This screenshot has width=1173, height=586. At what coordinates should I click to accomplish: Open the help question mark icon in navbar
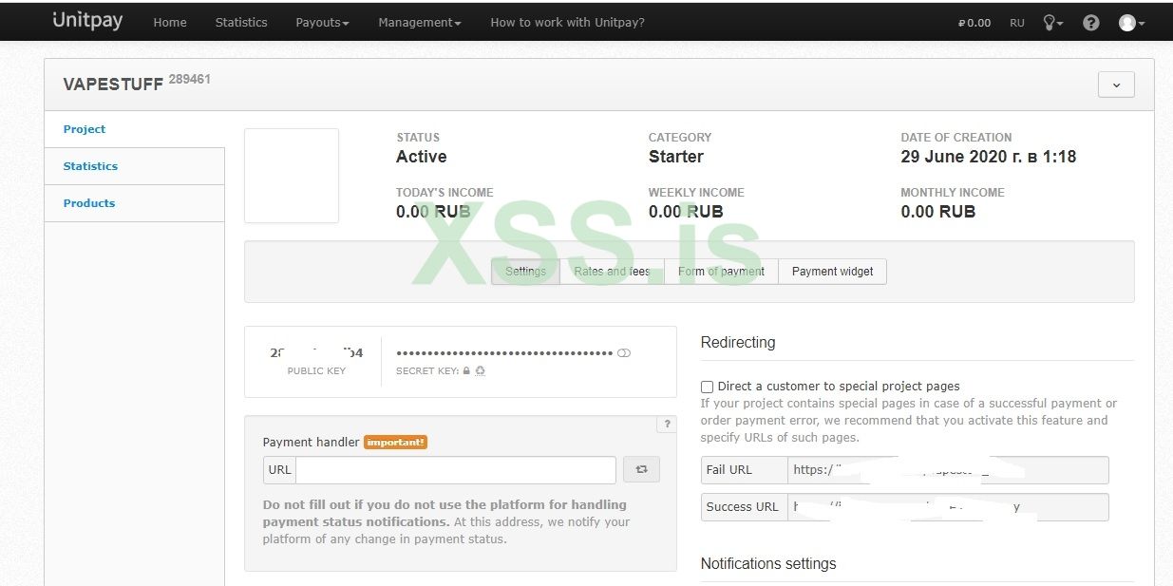[x=1090, y=23]
